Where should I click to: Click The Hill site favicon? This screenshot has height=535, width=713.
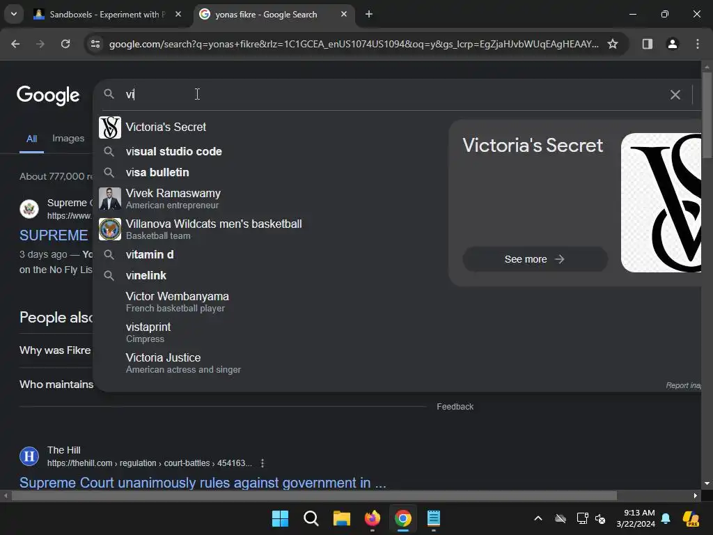(29, 456)
